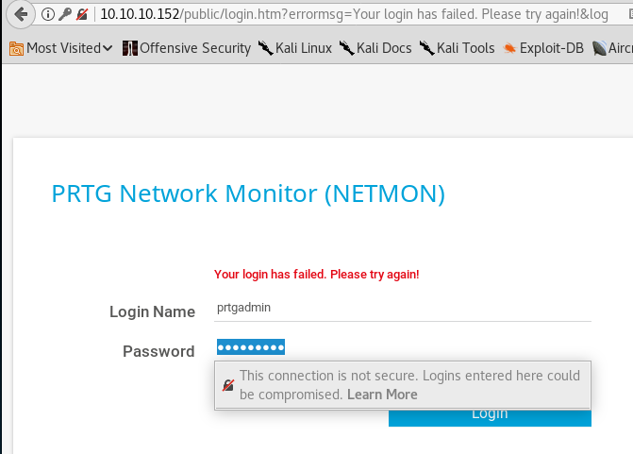
Task: Open the Kali Docs bookmark
Action: coord(375,48)
